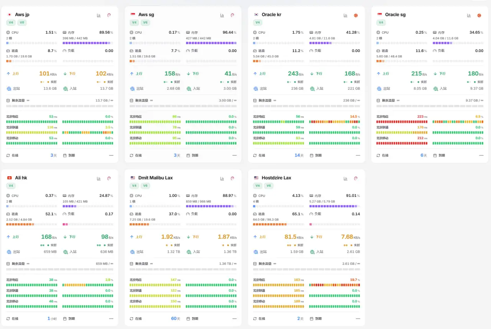
Task: Click the 北京电信 latency bar on Oracle sg card
Action: tap(402, 122)
